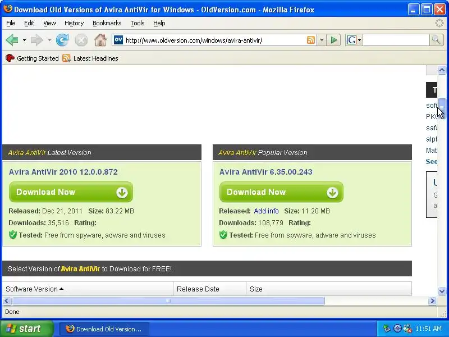Click the RSS feed icon in address bar
The width and height of the screenshot is (449, 337).
[x=311, y=40]
